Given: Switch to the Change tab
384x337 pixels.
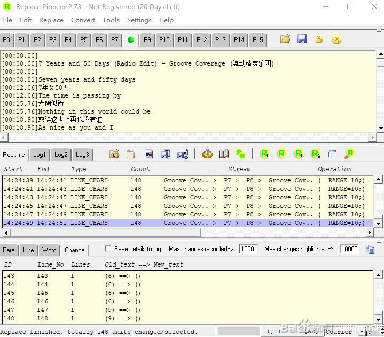Looking at the screenshot, I should [75, 250].
